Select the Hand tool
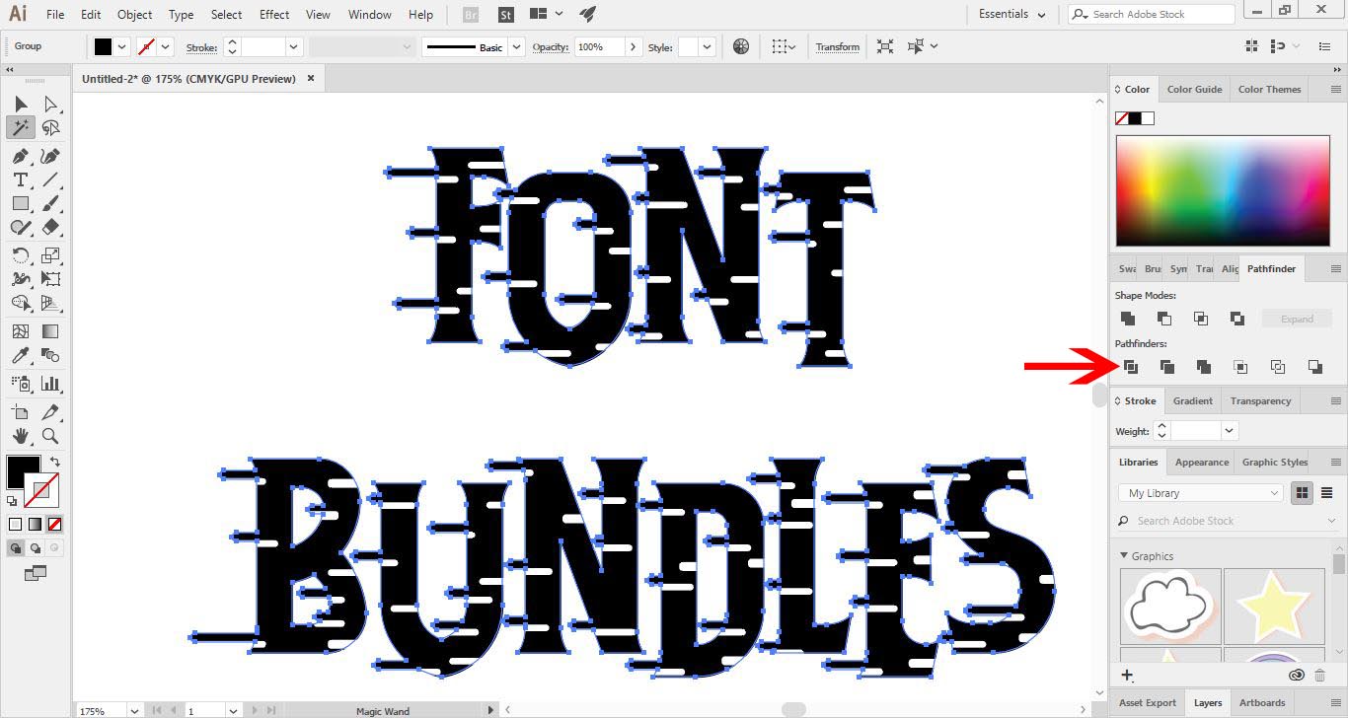Image resolution: width=1348 pixels, height=718 pixels. point(20,435)
